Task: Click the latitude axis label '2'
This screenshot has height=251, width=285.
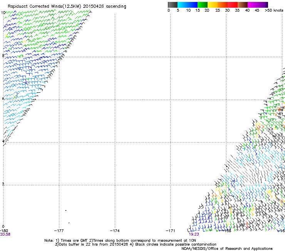Action: (x=3, y=184)
